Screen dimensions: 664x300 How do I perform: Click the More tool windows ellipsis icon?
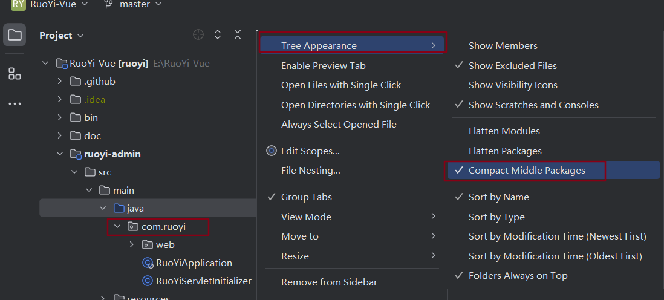click(x=15, y=104)
